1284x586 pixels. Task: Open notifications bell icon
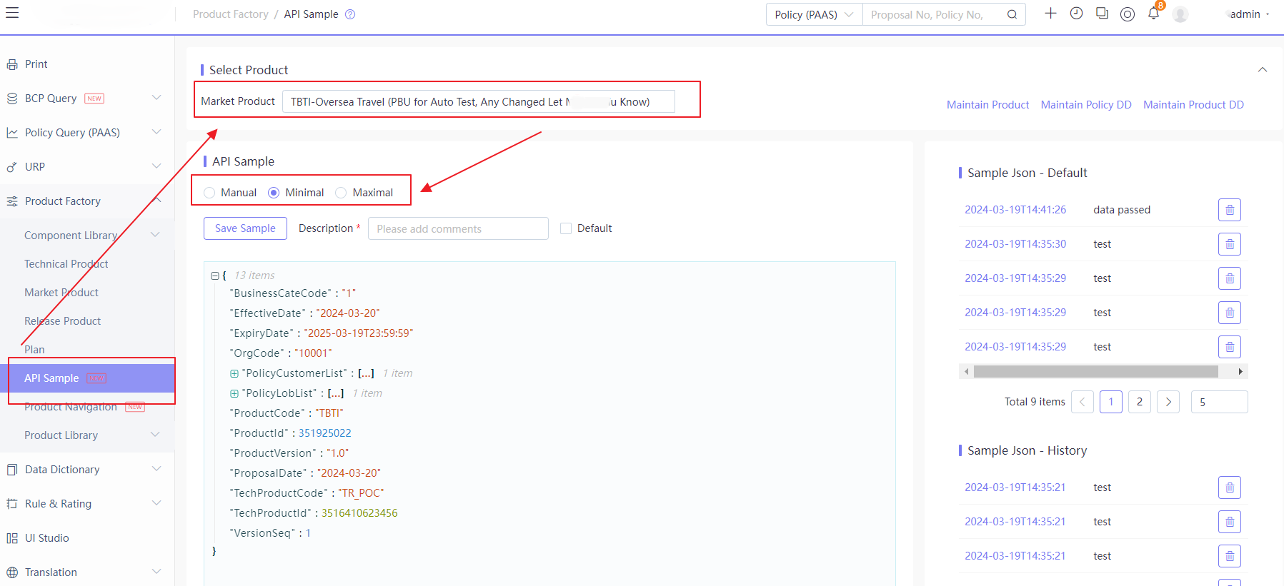point(1153,14)
